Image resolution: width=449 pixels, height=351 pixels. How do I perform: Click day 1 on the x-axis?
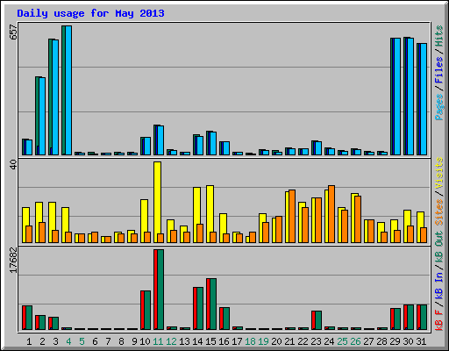click(29, 341)
